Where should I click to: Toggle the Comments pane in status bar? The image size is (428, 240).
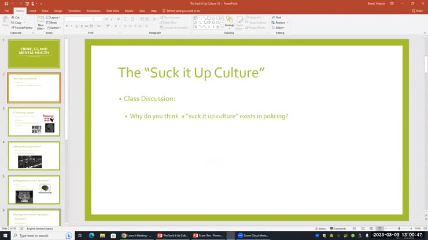pos(338,228)
